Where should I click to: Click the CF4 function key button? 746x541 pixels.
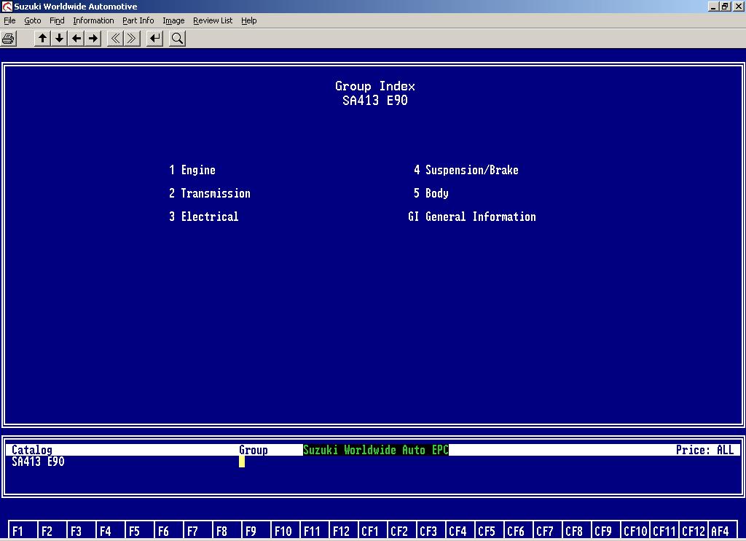coord(460,531)
